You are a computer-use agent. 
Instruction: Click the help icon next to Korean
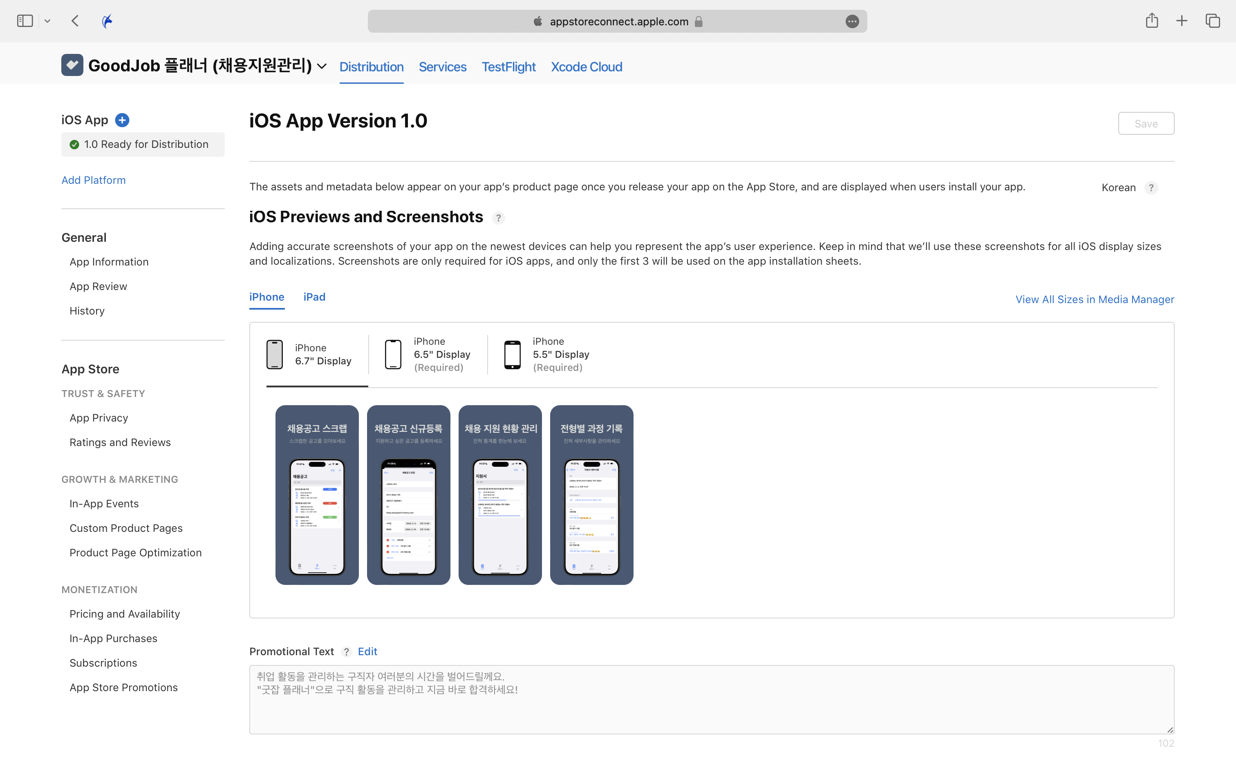click(1151, 188)
